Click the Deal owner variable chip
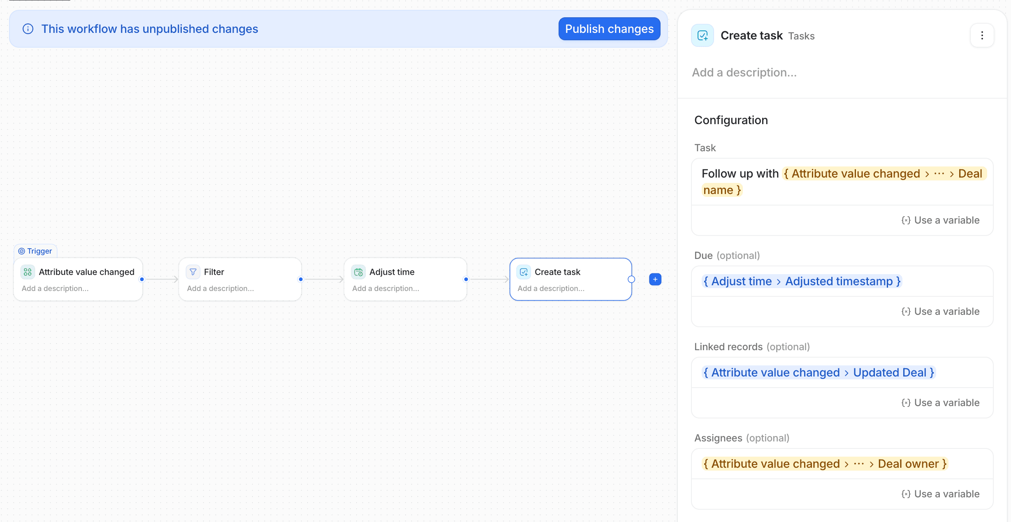Viewport: 1011px width, 522px height. pos(825,464)
